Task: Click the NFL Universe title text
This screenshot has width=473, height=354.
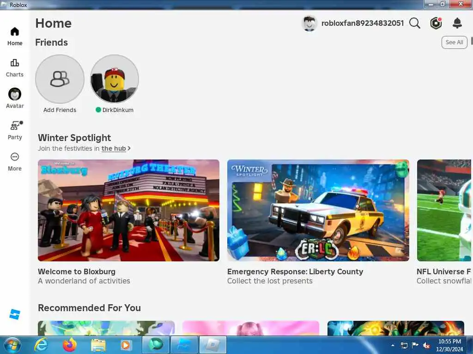Action: tap(444, 271)
